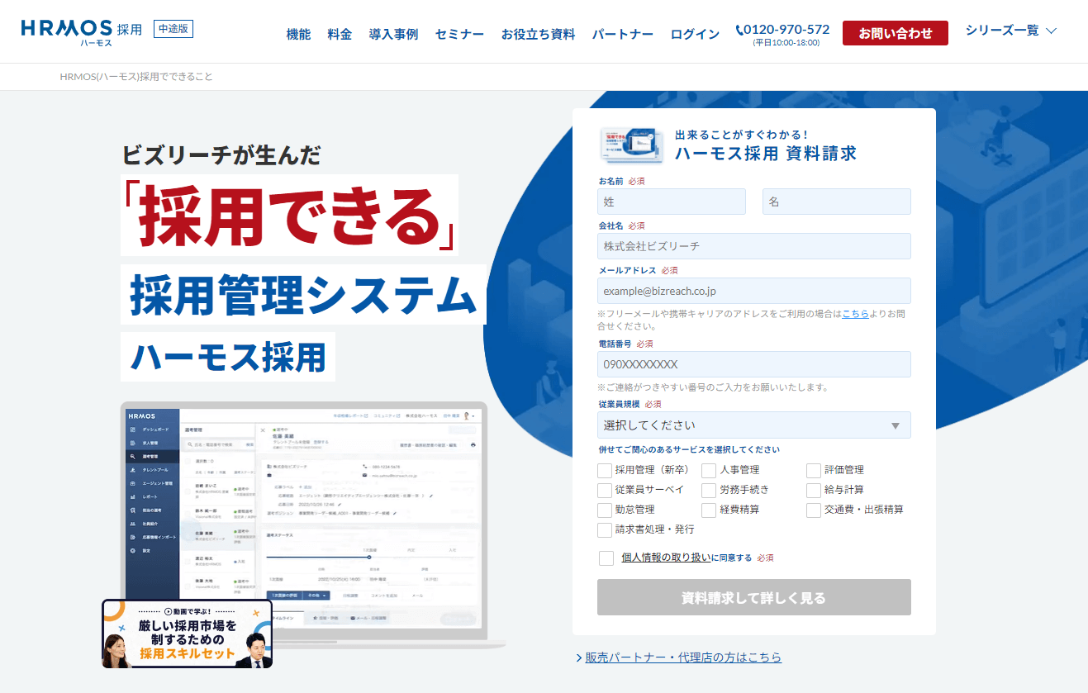
Task: Click the 併せてご関心のあるサービスを選択してください label
Action: [689, 450]
